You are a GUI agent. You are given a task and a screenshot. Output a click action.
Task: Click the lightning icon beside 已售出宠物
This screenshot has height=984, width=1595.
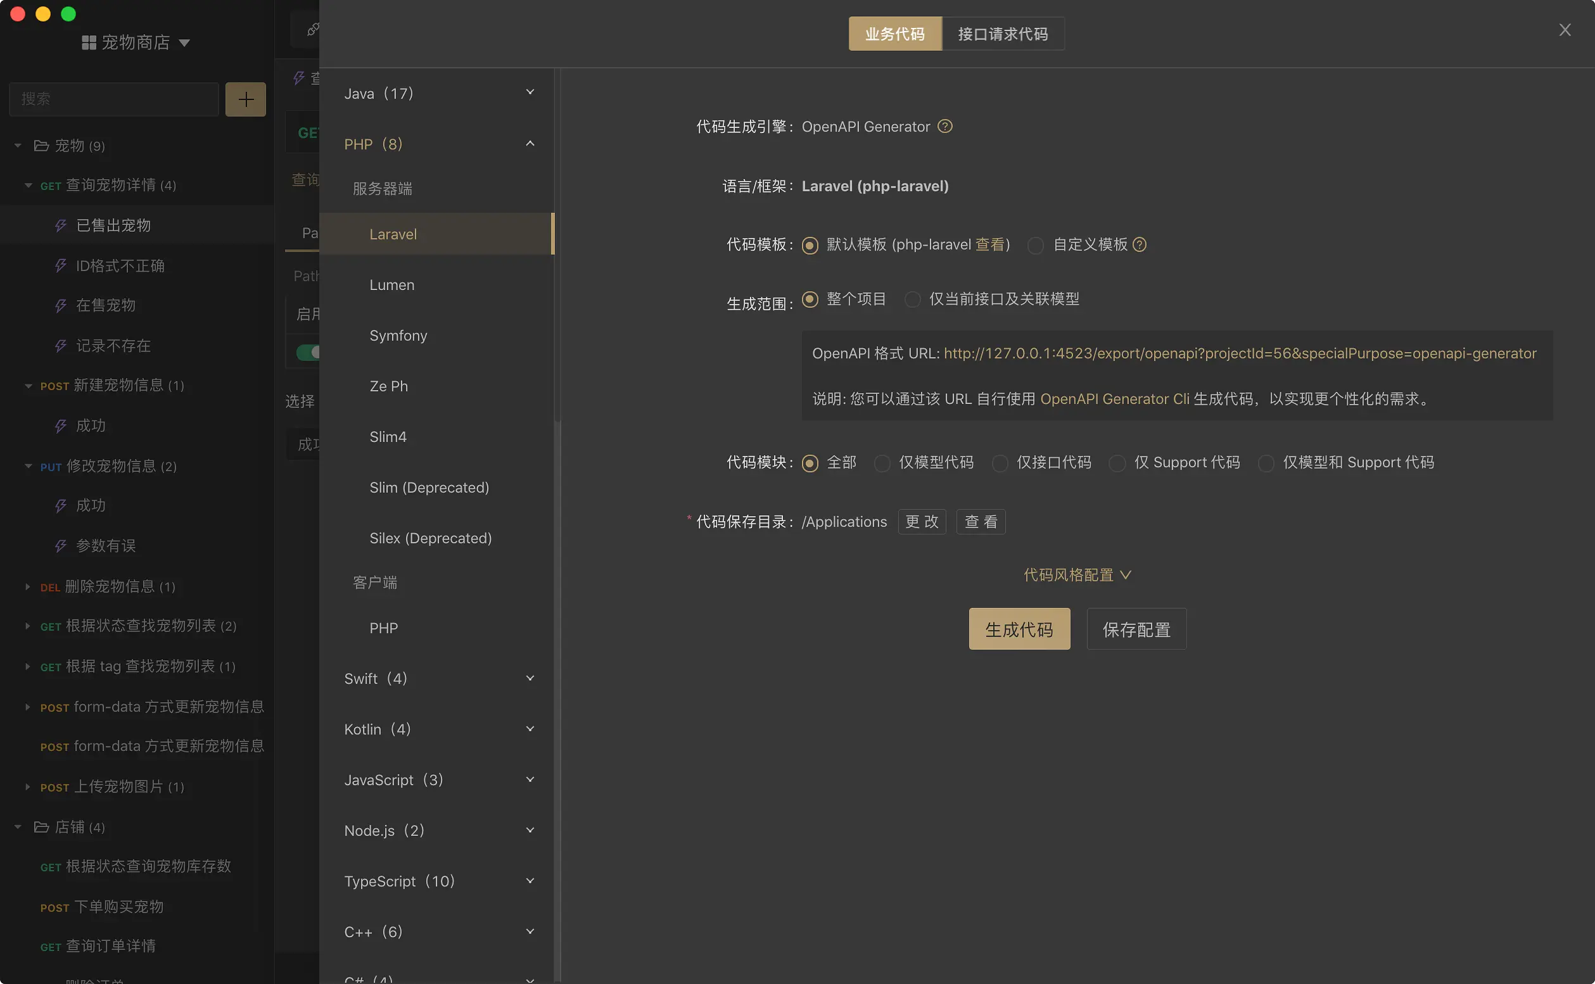(61, 225)
